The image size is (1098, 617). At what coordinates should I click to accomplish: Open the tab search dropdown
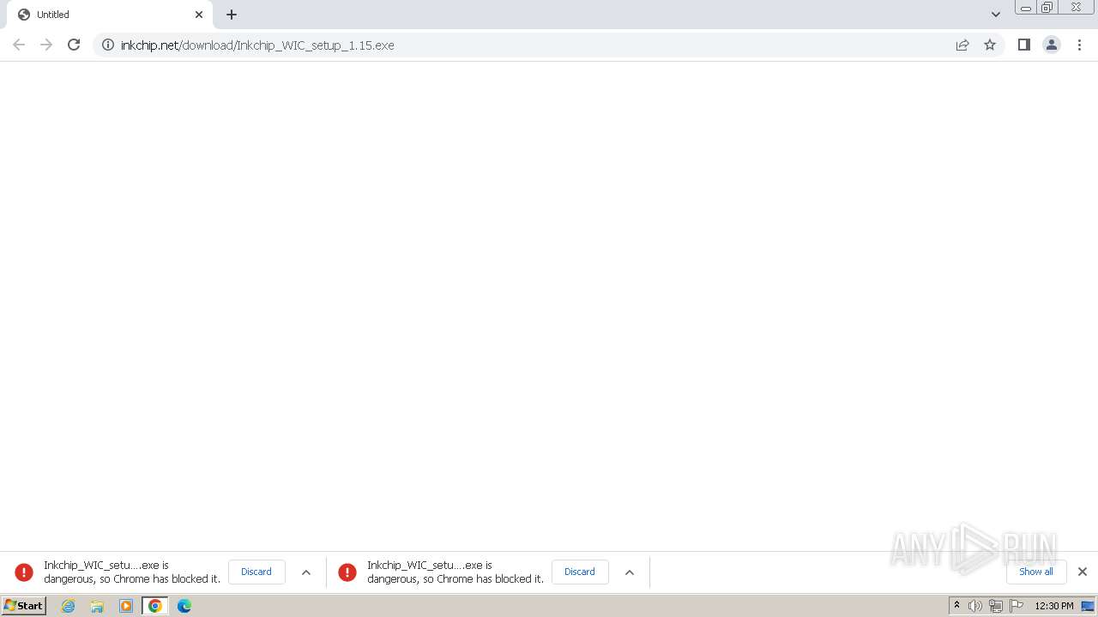click(996, 15)
